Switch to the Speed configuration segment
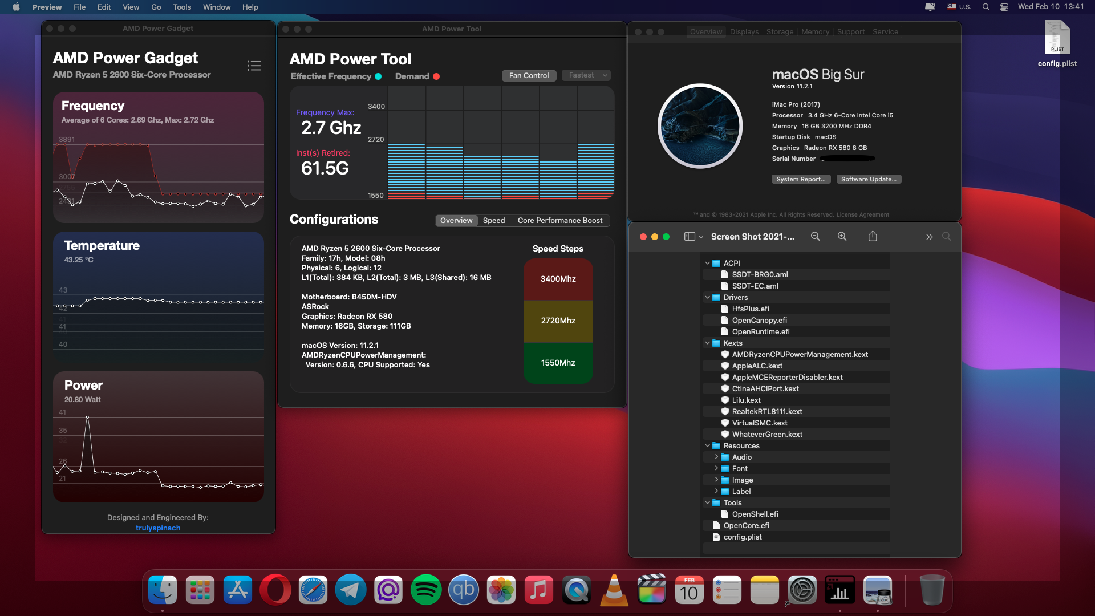 click(494, 220)
